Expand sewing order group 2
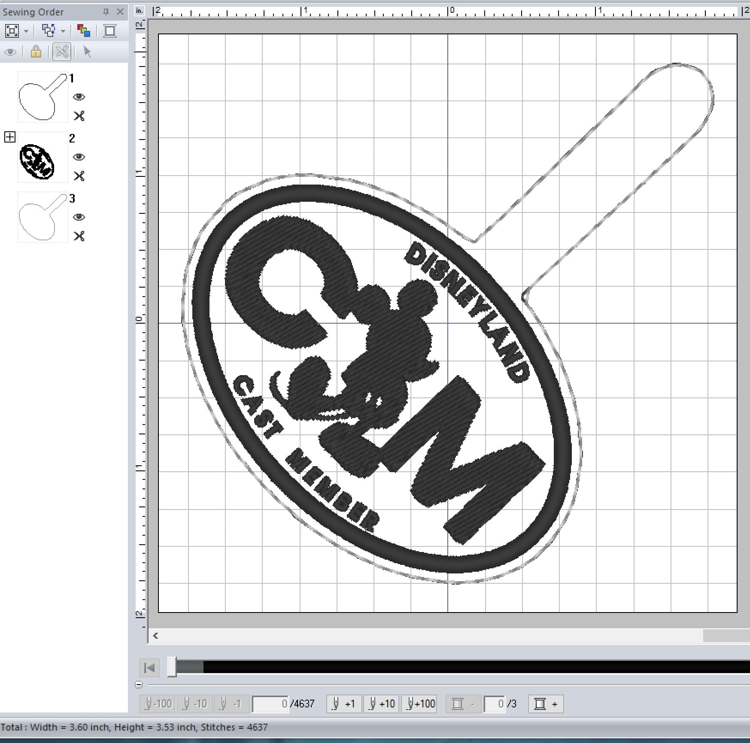This screenshot has width=750, height=743. (x=9, y=137)
